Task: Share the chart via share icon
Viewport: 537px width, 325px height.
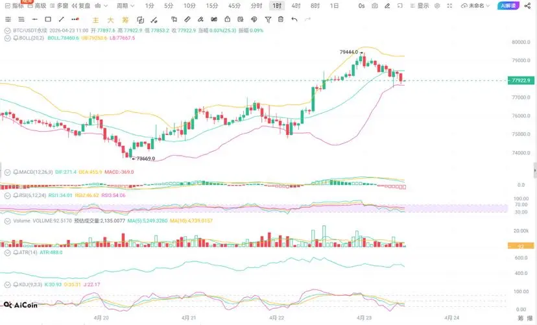Action: click(527, 6)
